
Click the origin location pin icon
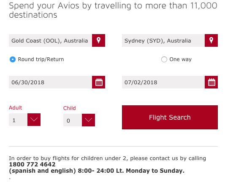click(x=98, y=40)
